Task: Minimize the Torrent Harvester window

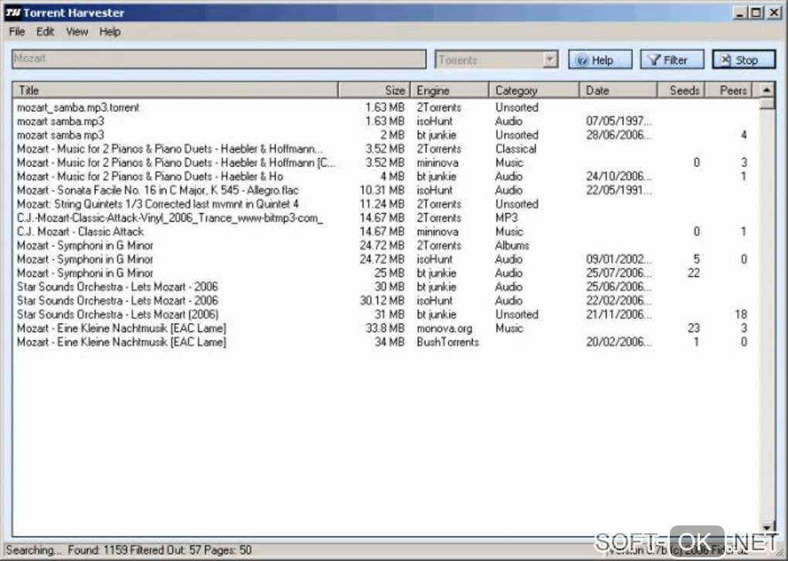Action: pyautogui.click(x=739, y=12)
